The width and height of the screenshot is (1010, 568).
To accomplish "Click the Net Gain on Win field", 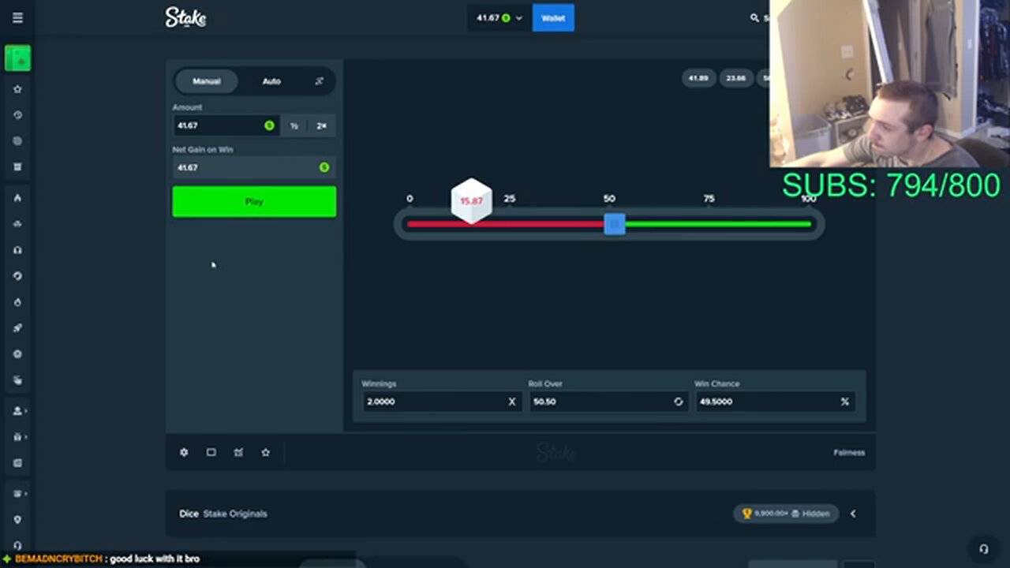I will pos(254,167).
